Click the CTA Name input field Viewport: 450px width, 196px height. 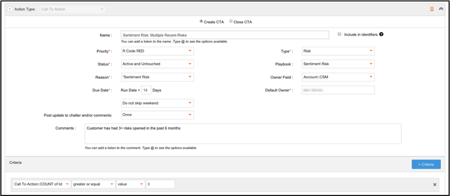point(225,35)
